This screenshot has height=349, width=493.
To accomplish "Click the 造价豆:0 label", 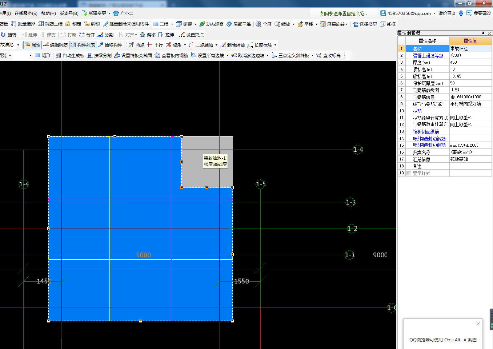I will coord(446,13).
